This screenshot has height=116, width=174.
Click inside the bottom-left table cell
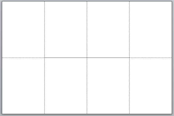tap(23, 86)
